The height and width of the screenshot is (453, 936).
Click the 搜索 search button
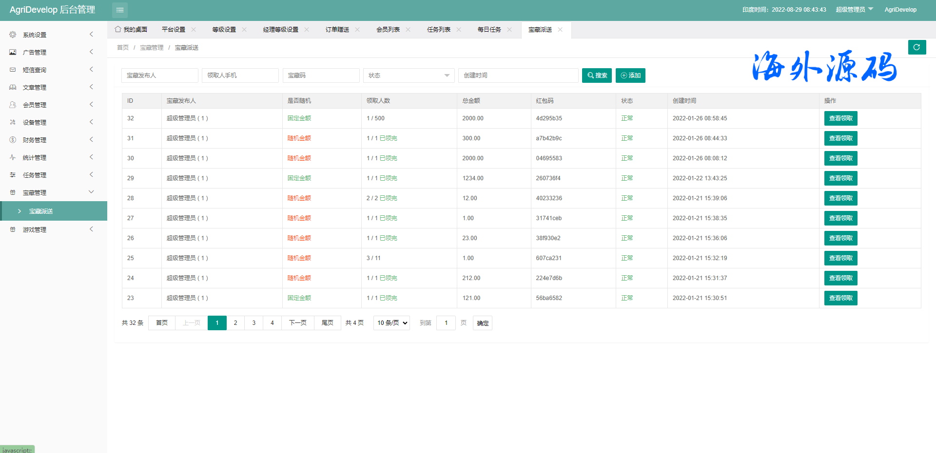[x=597, y=75]
